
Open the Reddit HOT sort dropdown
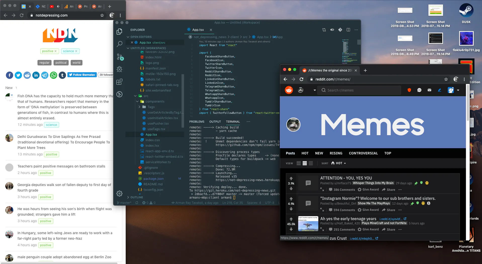[x=338, y=163]
